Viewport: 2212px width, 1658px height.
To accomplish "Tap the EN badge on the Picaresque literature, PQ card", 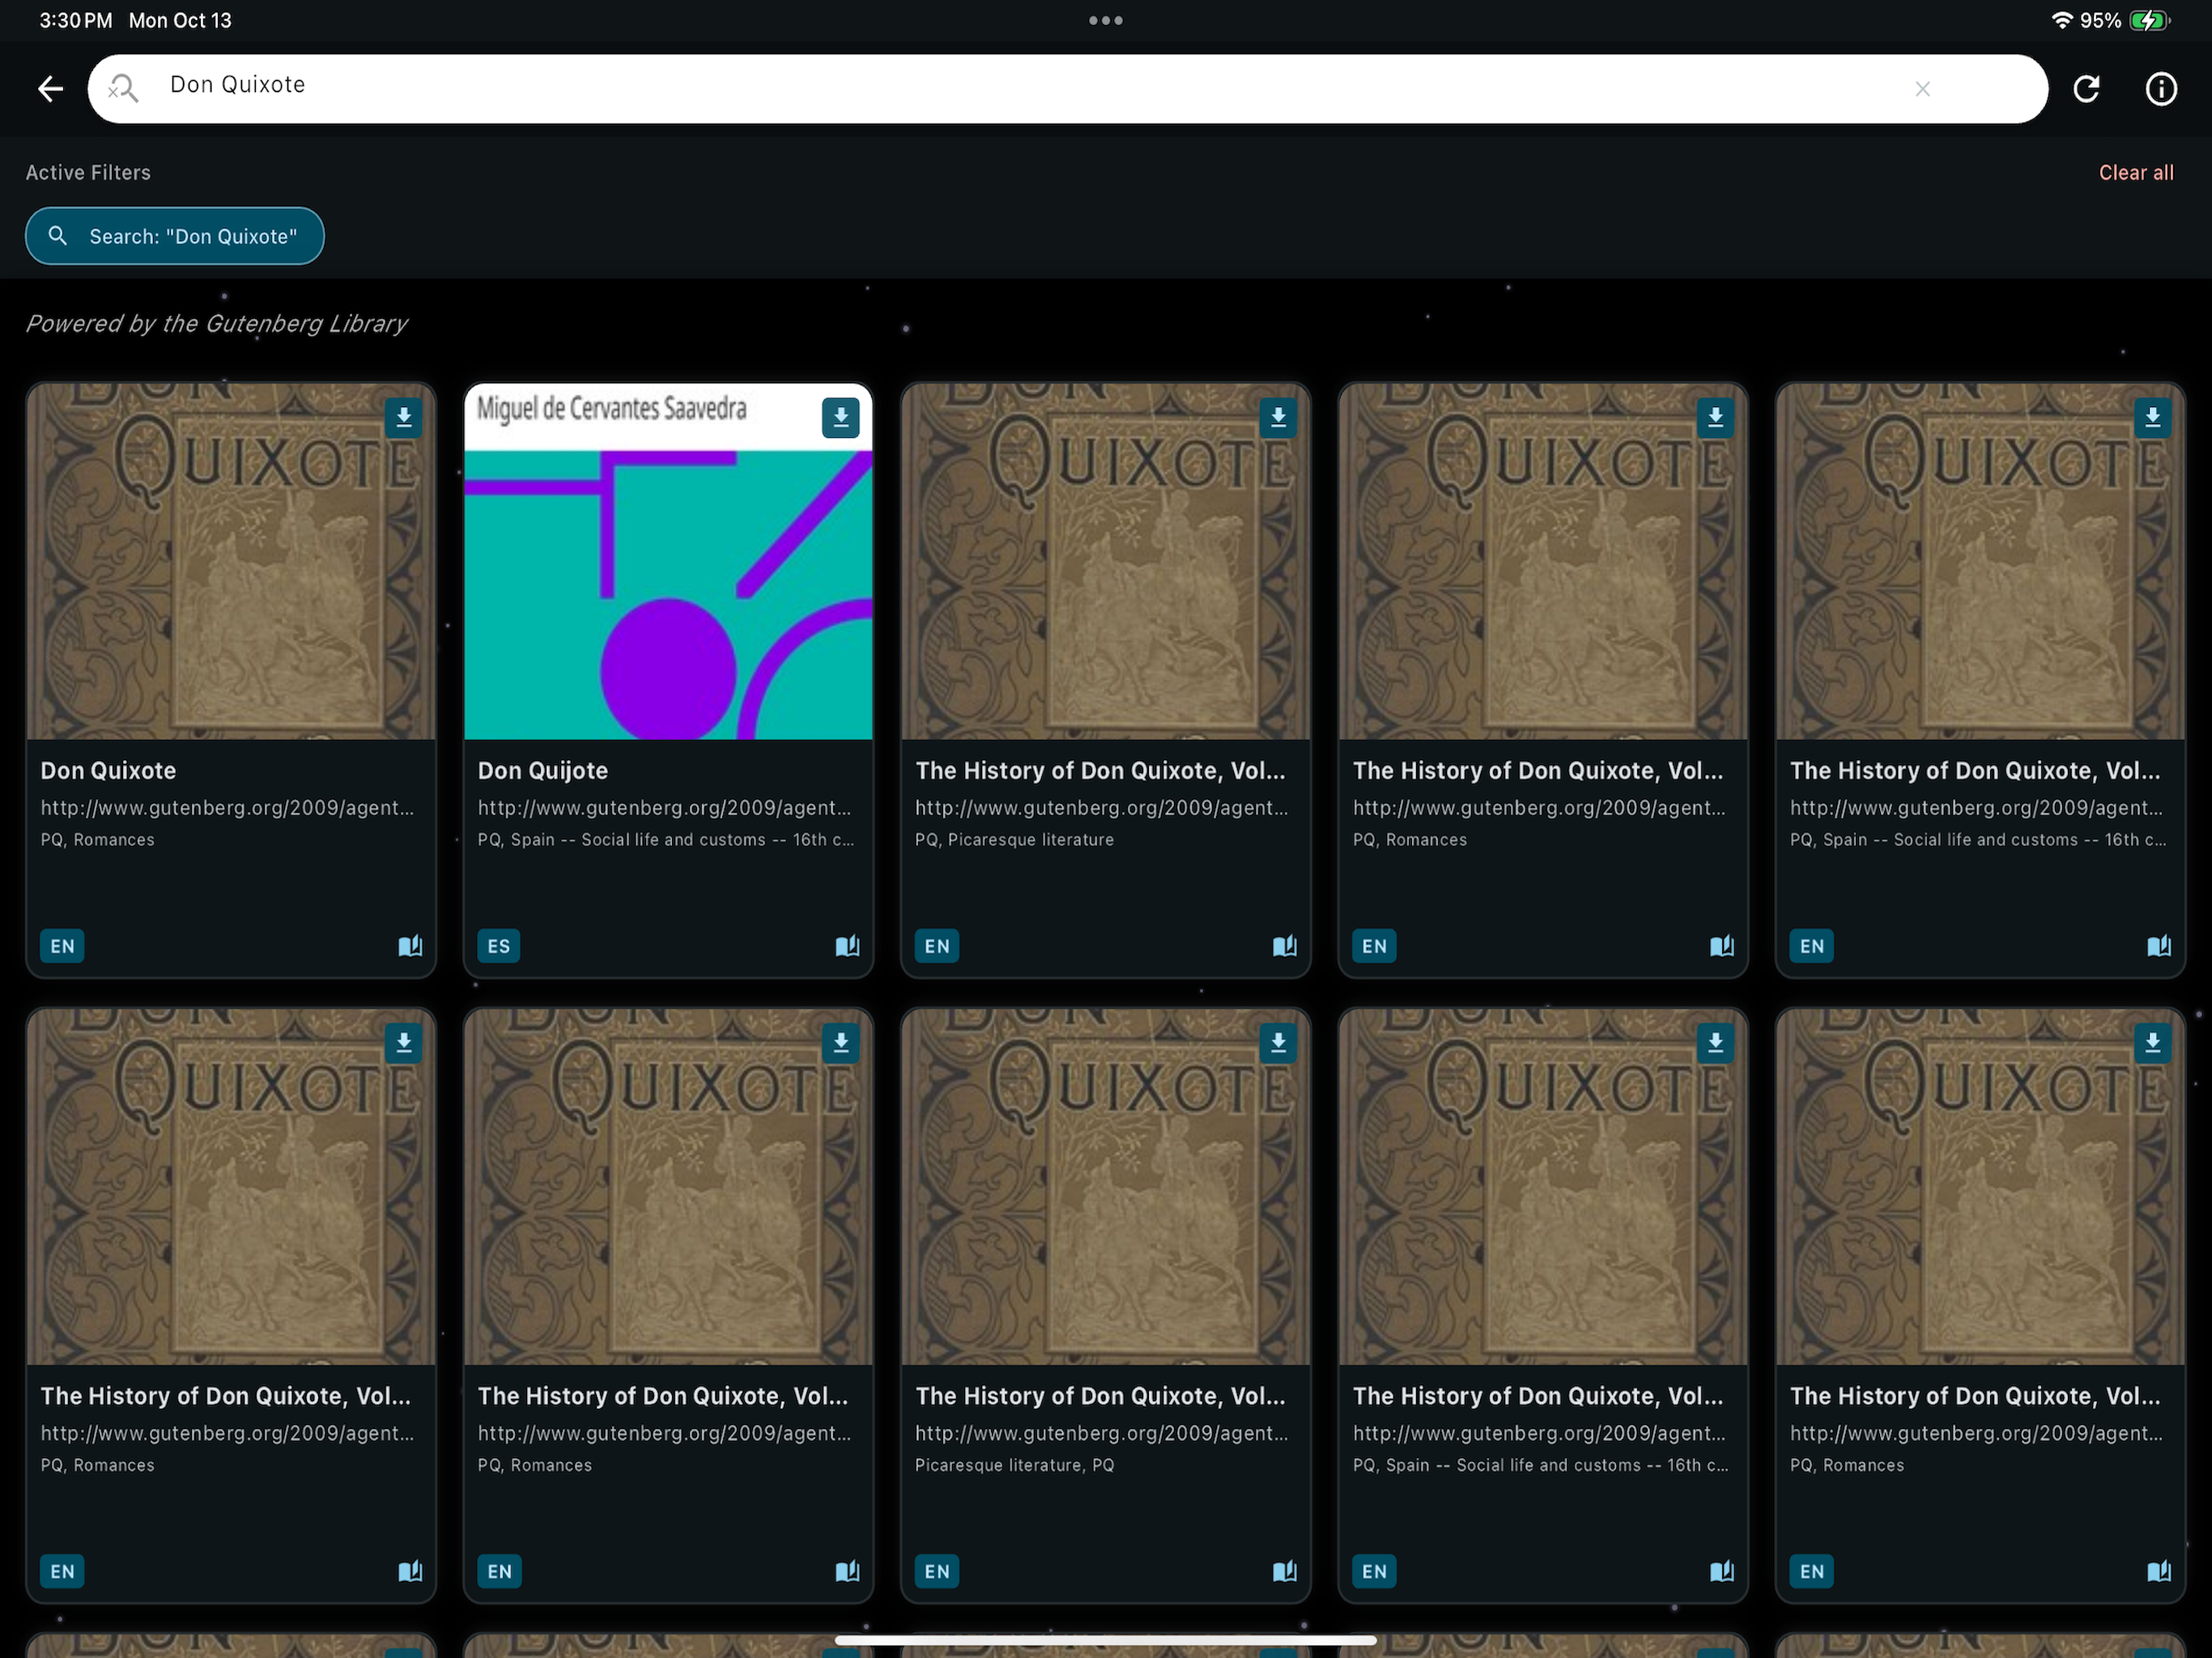I will pos(937,1571).
